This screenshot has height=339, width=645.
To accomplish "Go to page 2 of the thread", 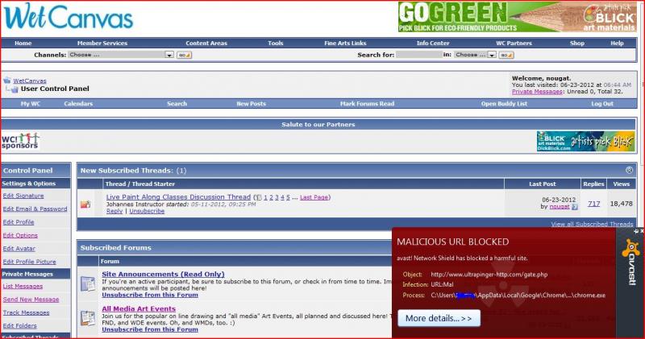I will click(271, 197).
